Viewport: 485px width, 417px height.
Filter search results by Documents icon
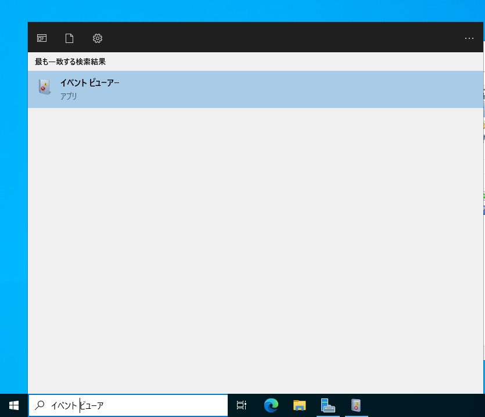coord(69,38)
